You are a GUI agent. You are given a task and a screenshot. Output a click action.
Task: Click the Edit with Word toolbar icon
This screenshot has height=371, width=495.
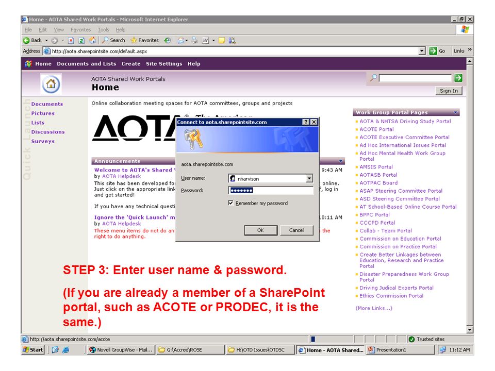click(x=206, y=40)
